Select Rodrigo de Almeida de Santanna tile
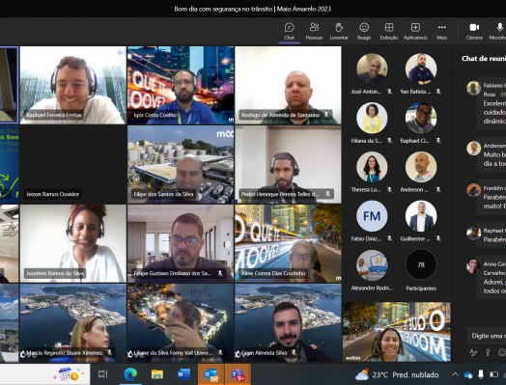The height and width of the screenshot is (385, 506). [288, 85]
